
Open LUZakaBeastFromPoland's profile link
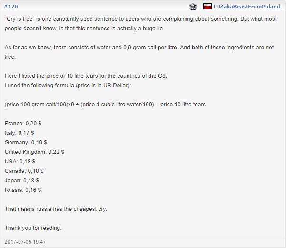pos(247,6)
